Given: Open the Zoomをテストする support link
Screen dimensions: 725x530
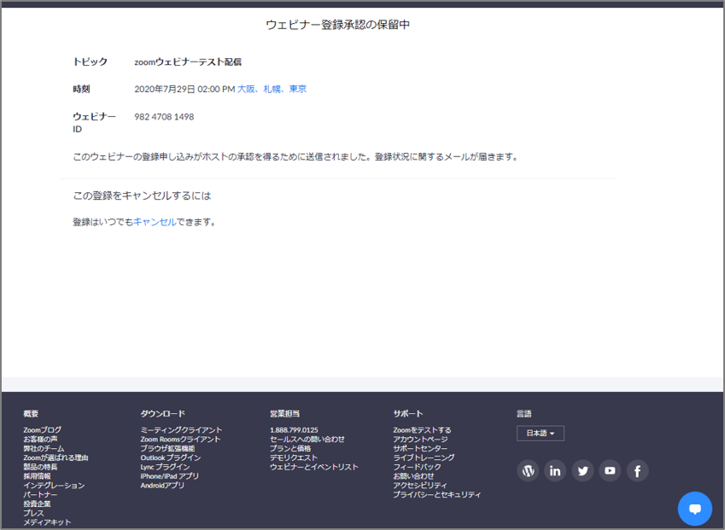Looking at the screenshot, I should [x=422, y=430].
